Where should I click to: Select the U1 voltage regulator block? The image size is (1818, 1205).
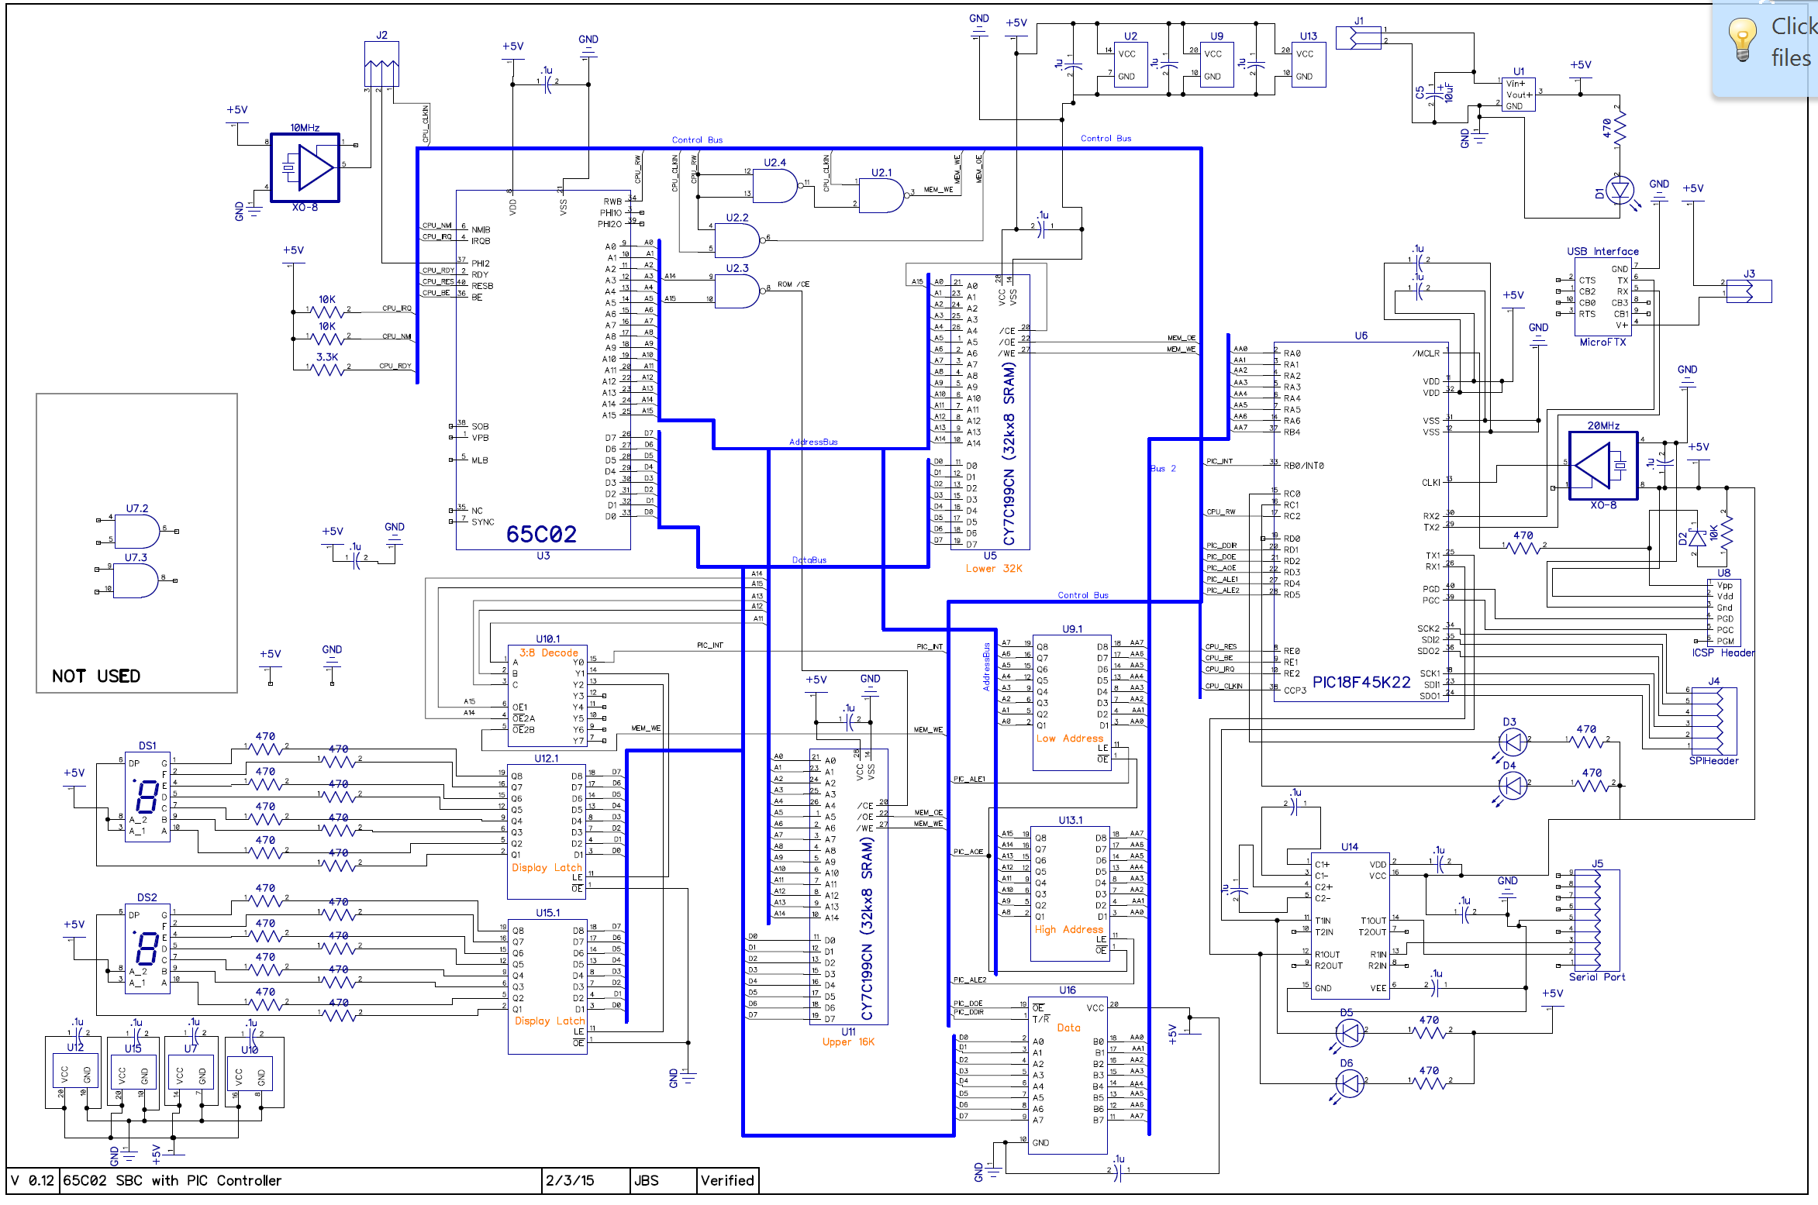click(1519, 95)
